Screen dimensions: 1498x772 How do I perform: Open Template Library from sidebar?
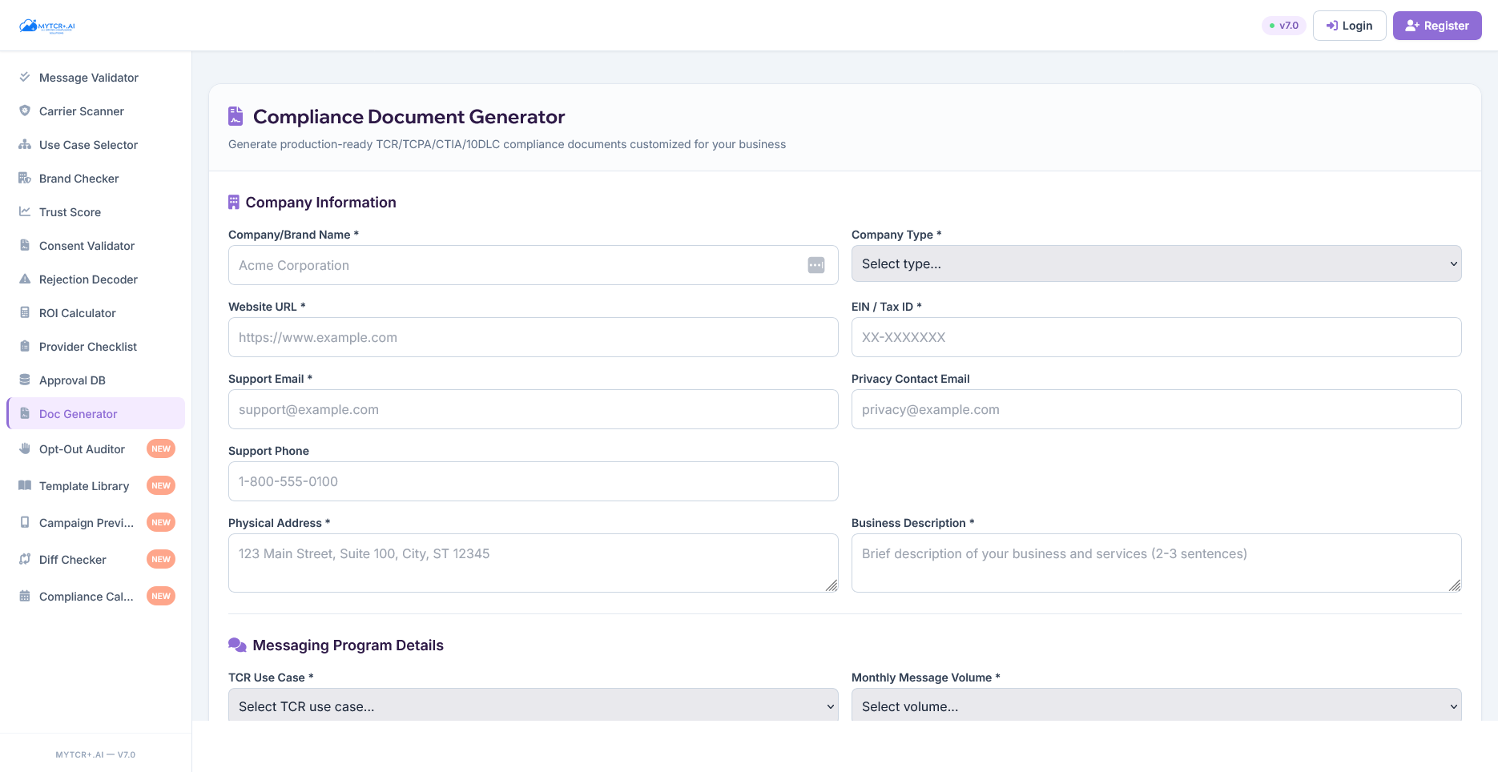click(x=84, y=486)
